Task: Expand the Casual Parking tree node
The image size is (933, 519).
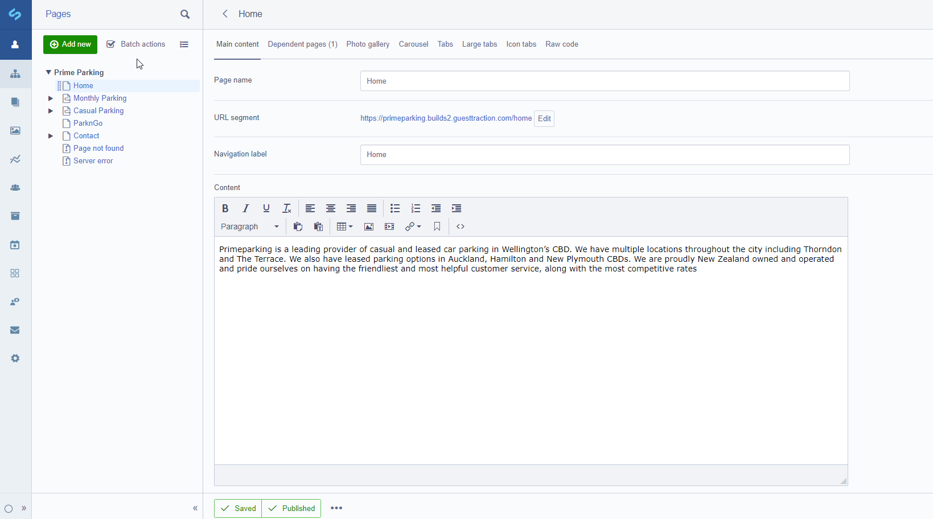Action: click(x=51, y=111)
